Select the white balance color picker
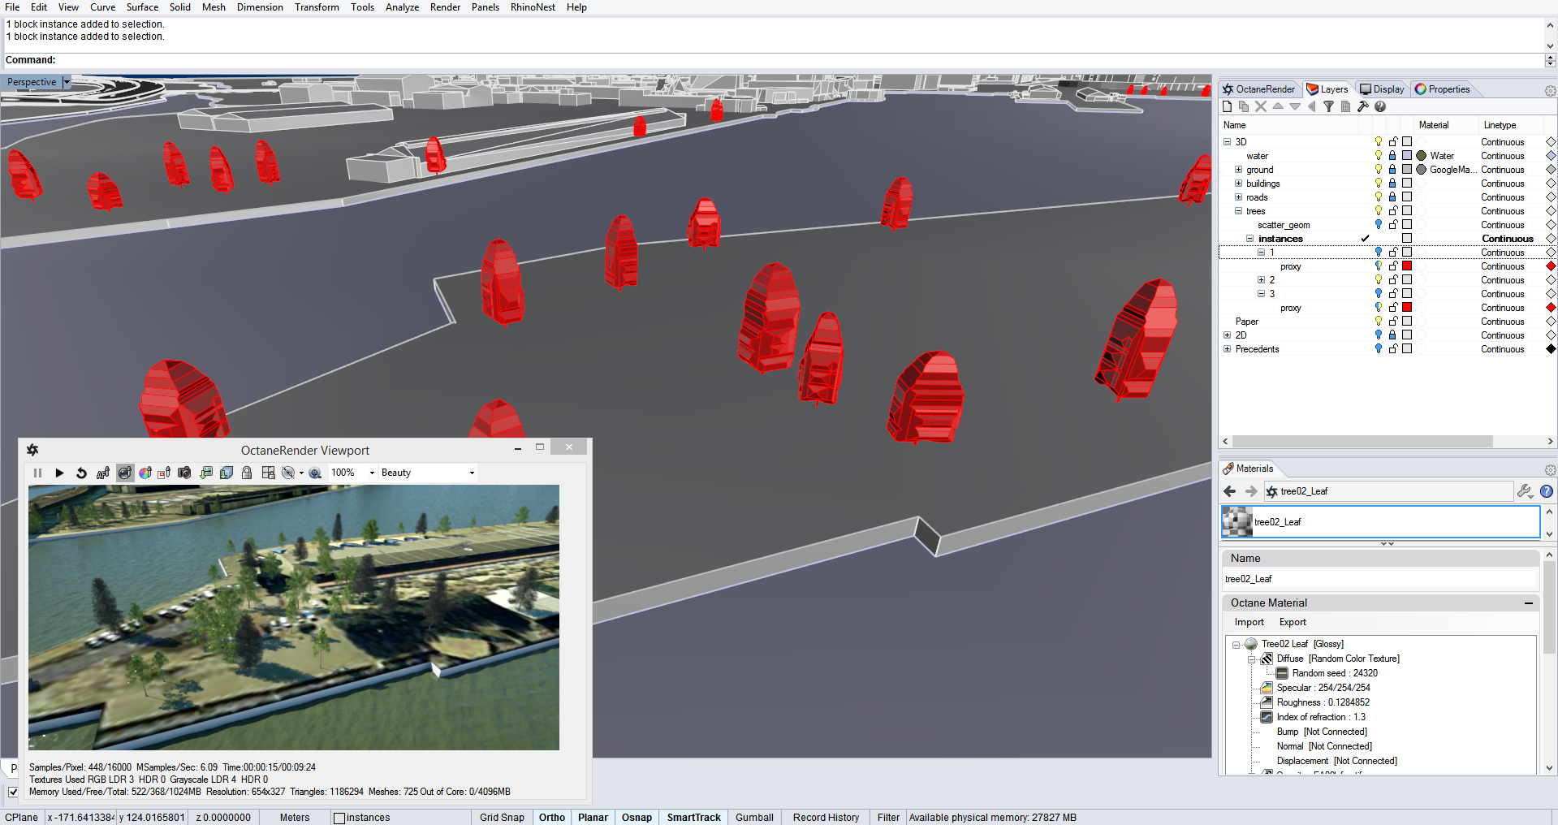This screenshot has height=825, width=1558. 145,473
